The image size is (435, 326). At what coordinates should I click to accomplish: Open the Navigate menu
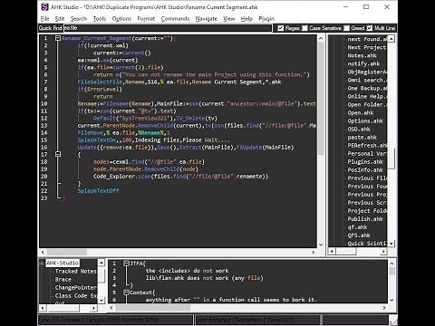click(x=207, y=19)
